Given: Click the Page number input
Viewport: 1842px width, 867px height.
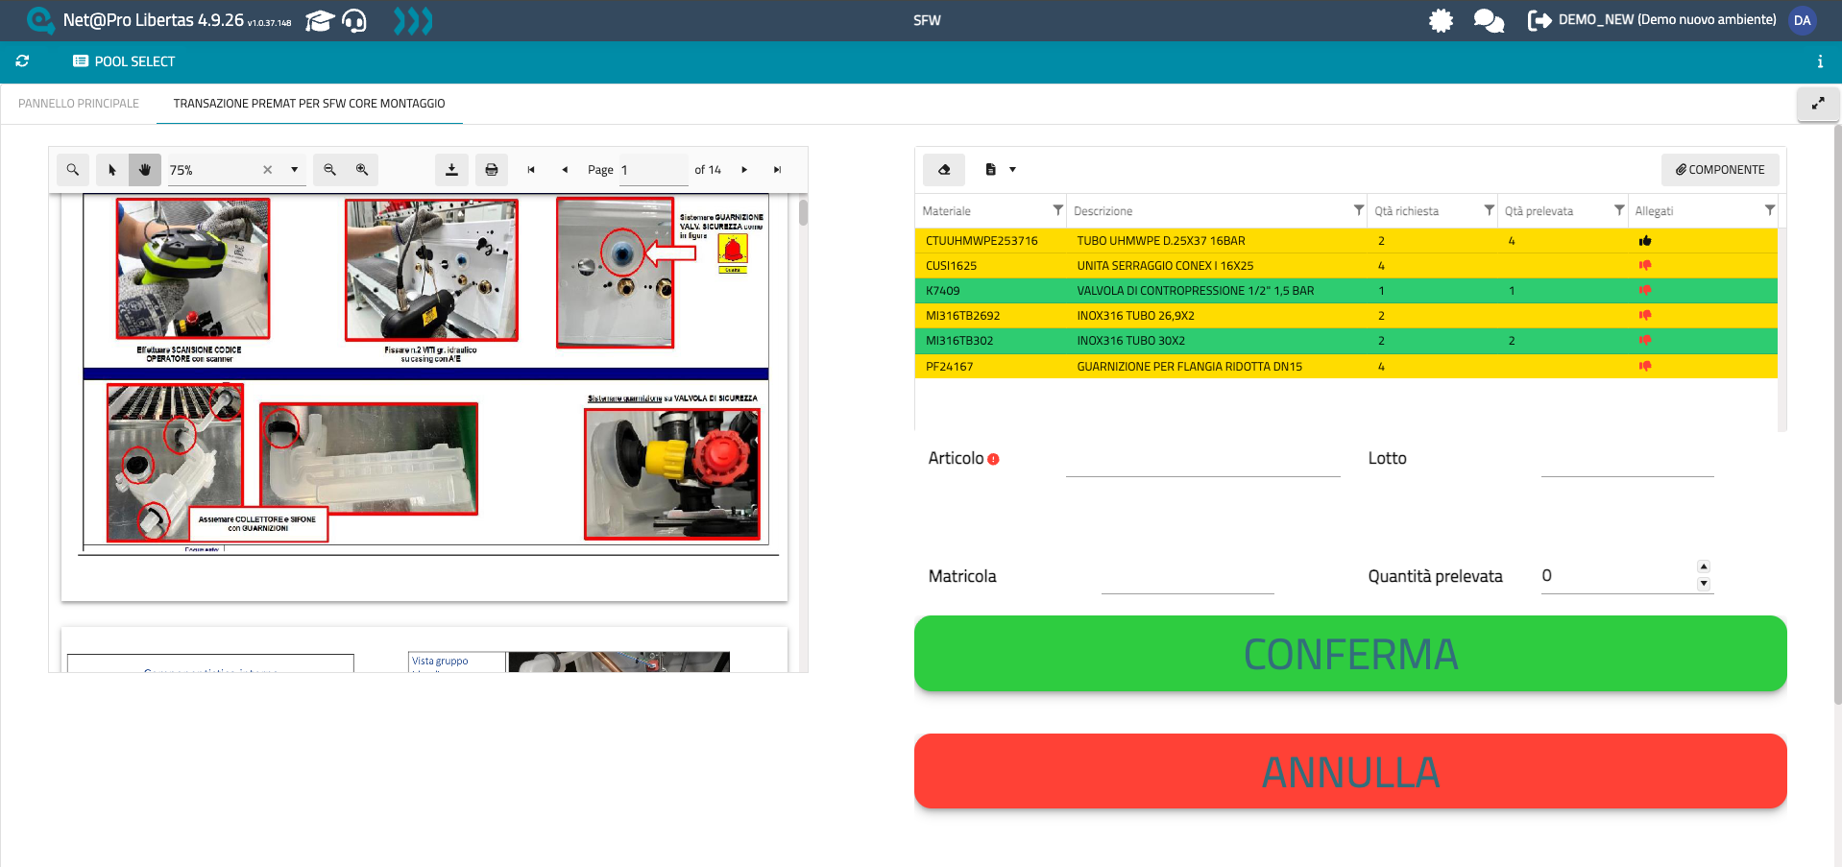Looking at the screenshot, I should click(x=654, y=170).
